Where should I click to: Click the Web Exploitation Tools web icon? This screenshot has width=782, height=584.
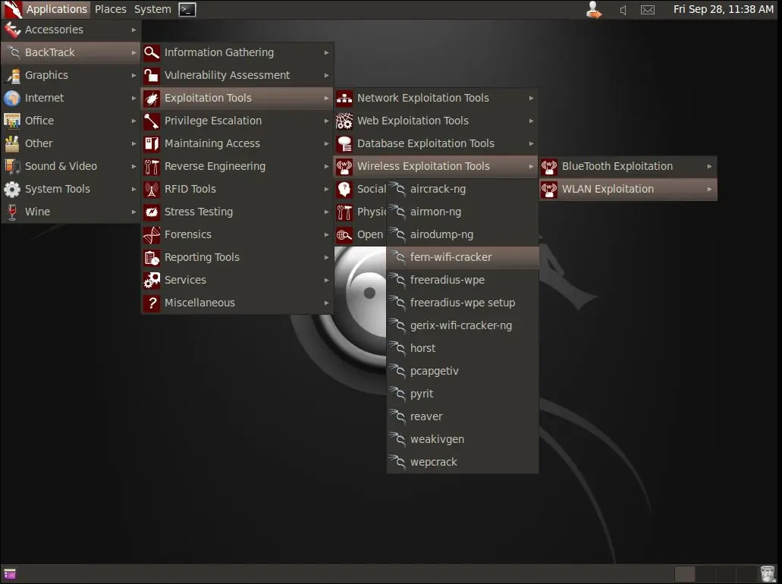coord(344,121)
